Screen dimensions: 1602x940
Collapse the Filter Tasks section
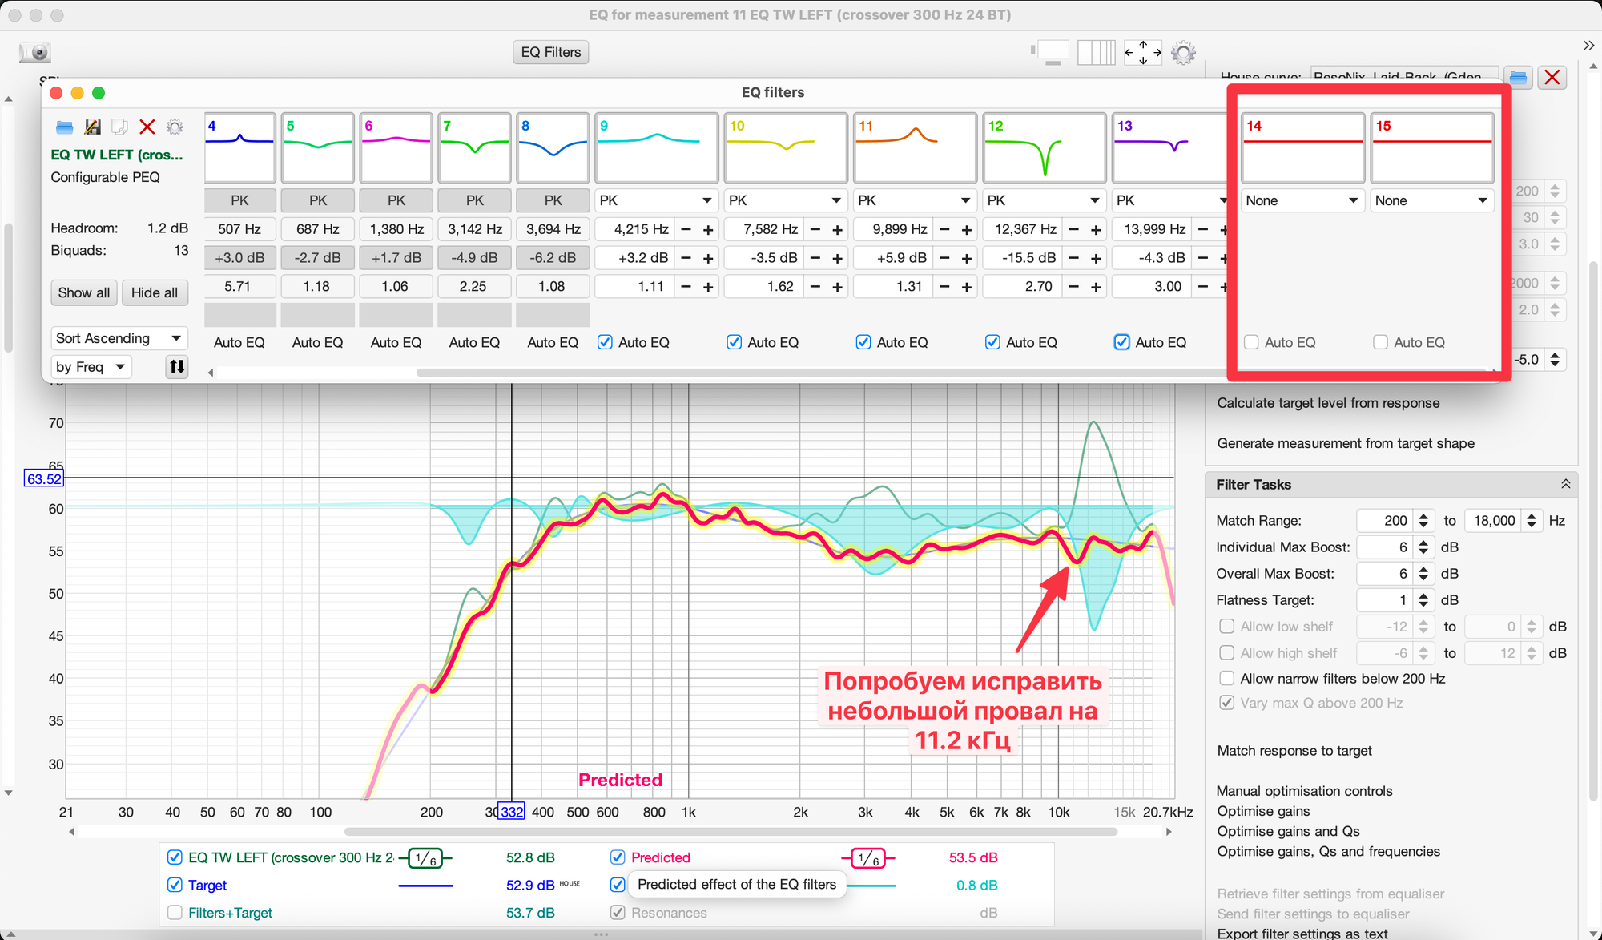tap(1565, 485)
